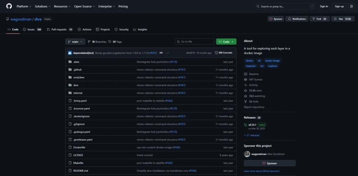358x176 pixels.
Task: Switch to the Pull requests tab
Action: point(60,29)
